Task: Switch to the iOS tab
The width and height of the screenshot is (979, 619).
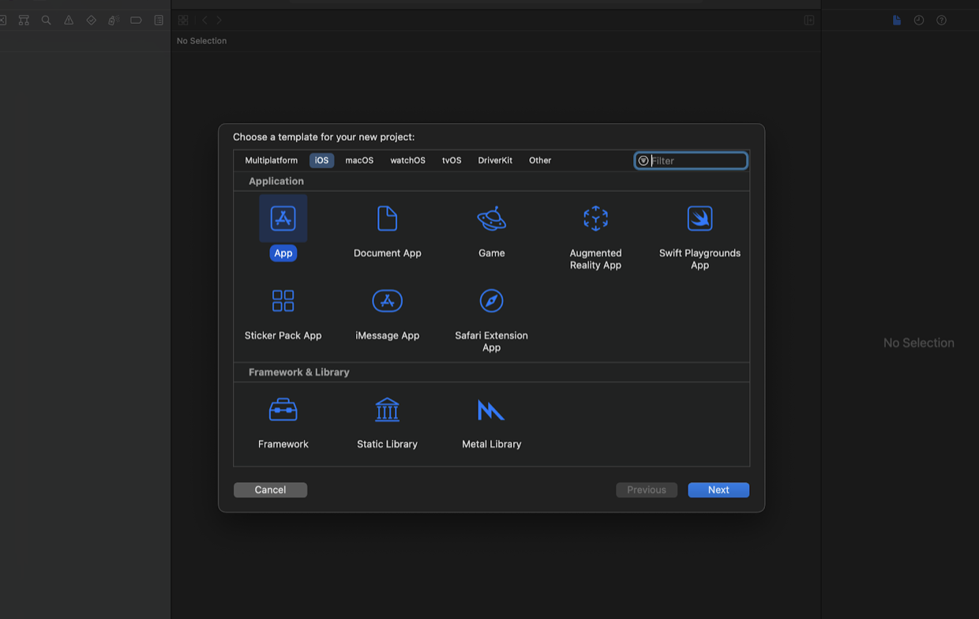Action: click(321, 160)
